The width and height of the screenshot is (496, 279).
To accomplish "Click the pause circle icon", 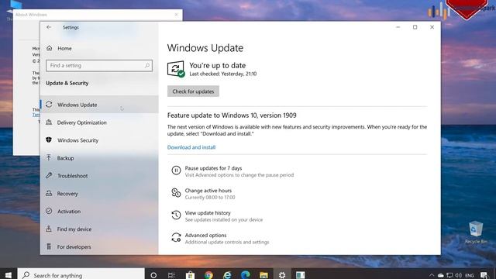I will pyautogui.click(x=176, y=170).
